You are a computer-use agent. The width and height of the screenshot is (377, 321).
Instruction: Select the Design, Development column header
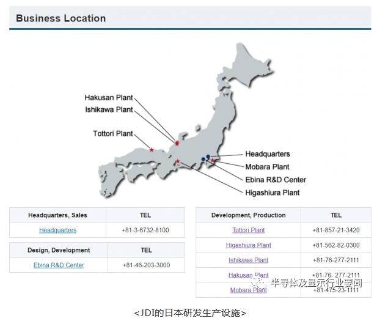tap(59, 250)
